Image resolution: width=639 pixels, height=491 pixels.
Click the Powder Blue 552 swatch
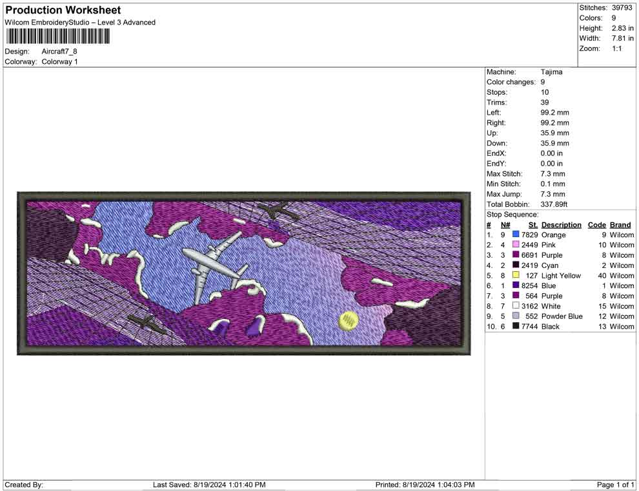click(x=516, y=316)
